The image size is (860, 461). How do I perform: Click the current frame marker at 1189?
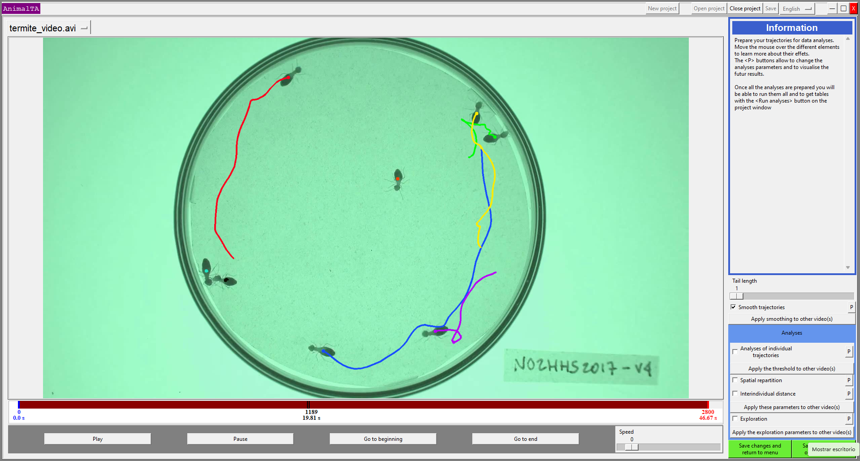[308, 405]
